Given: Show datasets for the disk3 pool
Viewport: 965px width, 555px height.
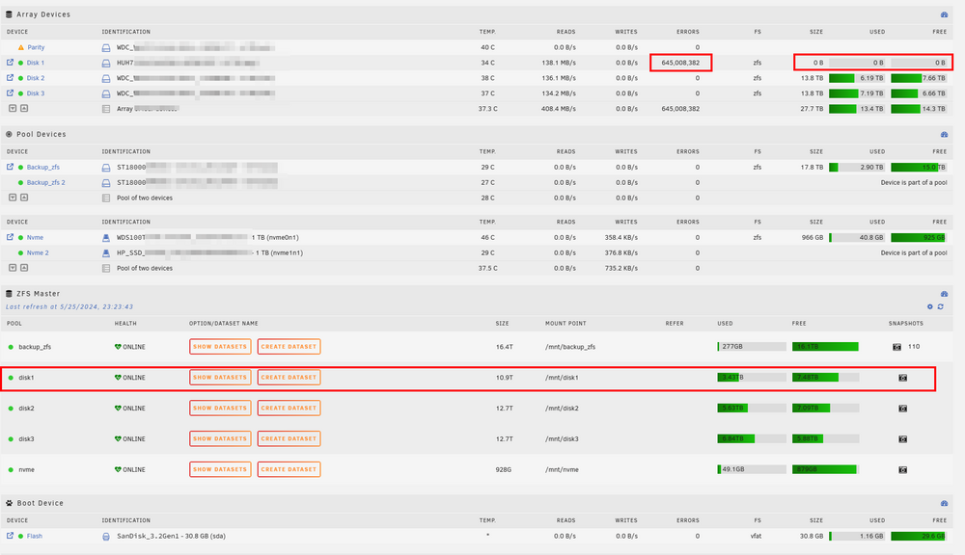Looking at the screenshot, I should 220,438.
